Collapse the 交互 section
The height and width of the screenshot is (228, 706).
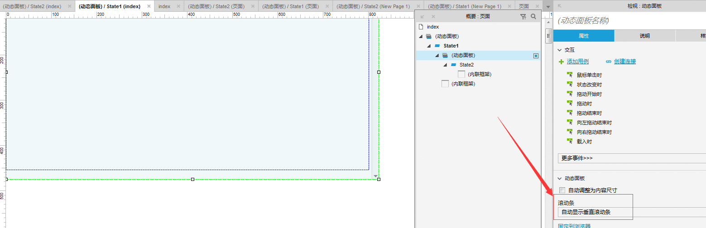click(560, 50)
